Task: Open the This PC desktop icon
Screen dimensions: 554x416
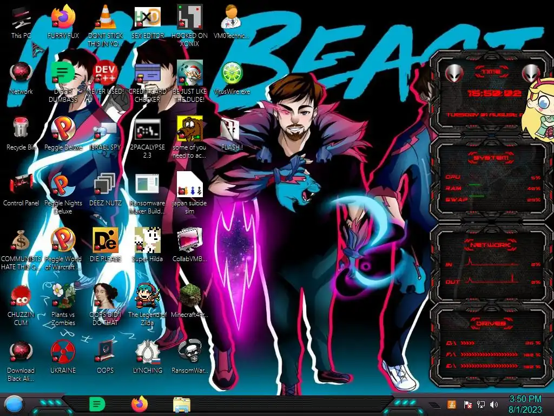Action: [x=21, y=22]
